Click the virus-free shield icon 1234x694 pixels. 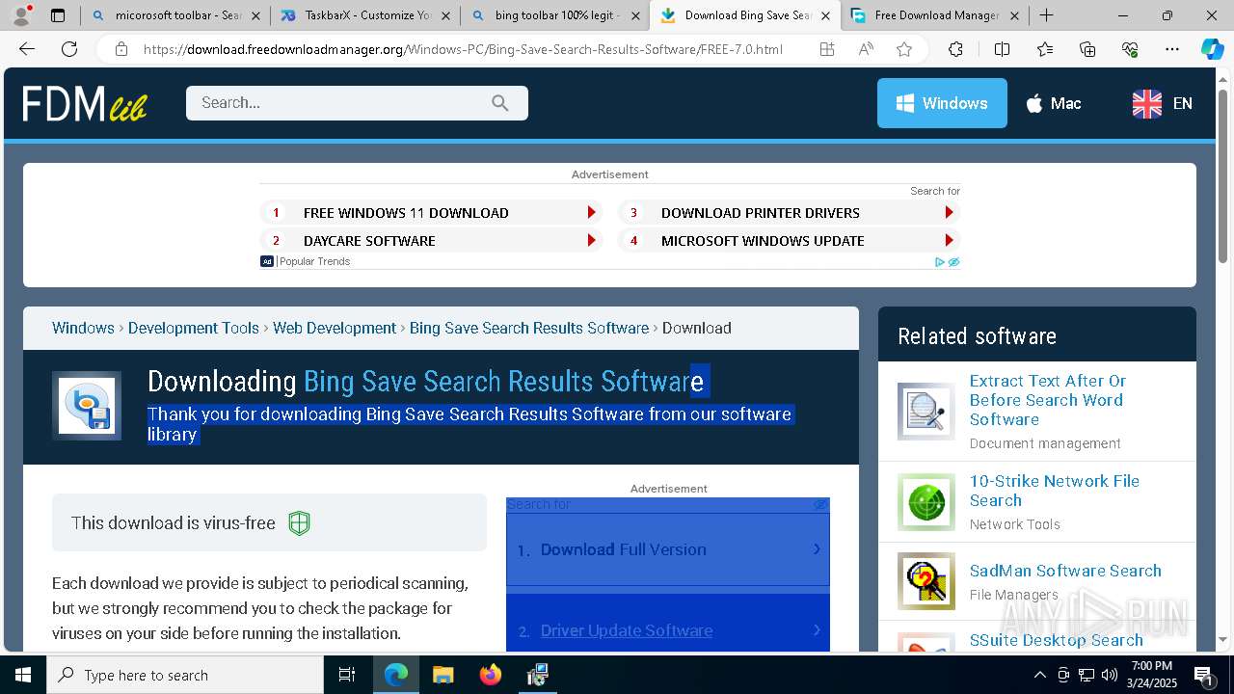tap(300, 523)
